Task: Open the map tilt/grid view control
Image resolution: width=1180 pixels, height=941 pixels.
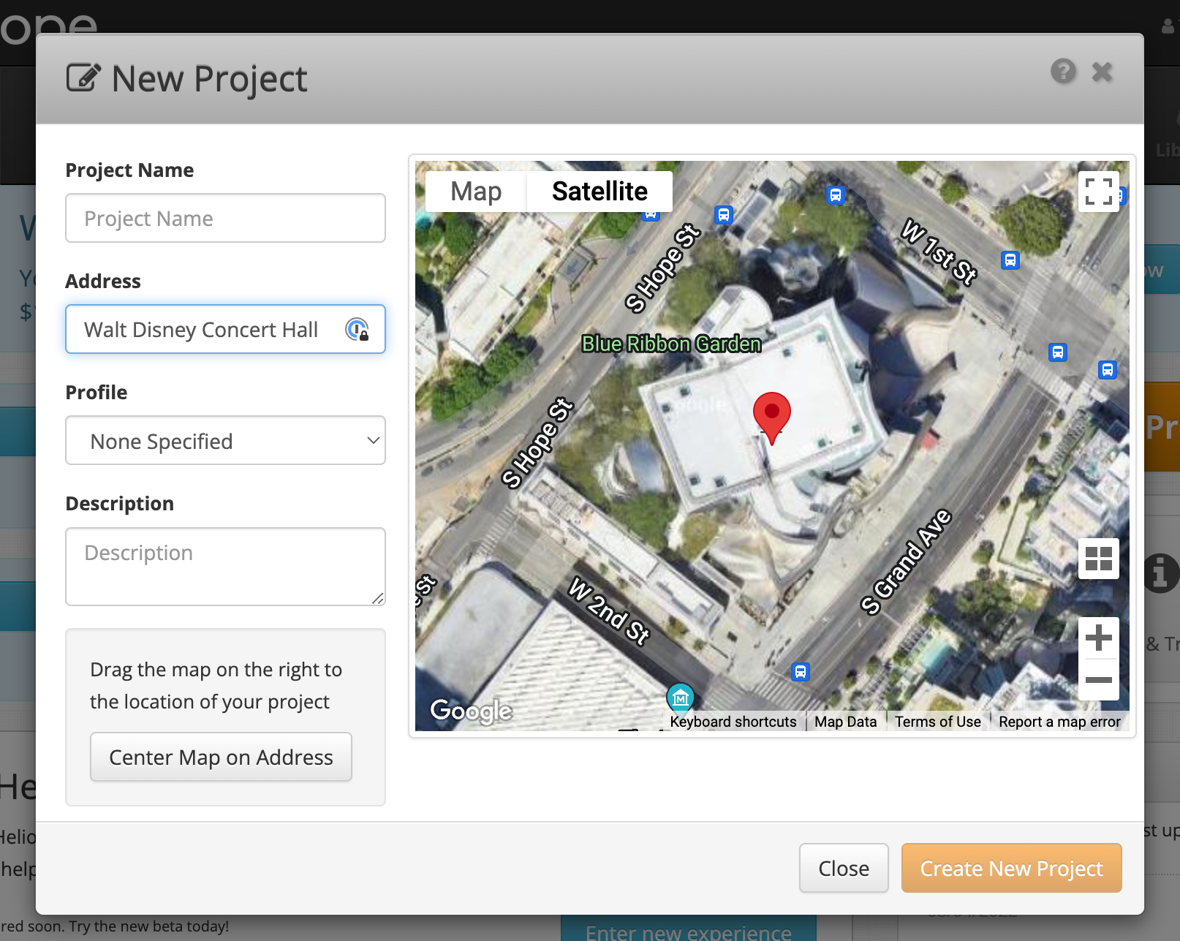Action: [1098, 559]
